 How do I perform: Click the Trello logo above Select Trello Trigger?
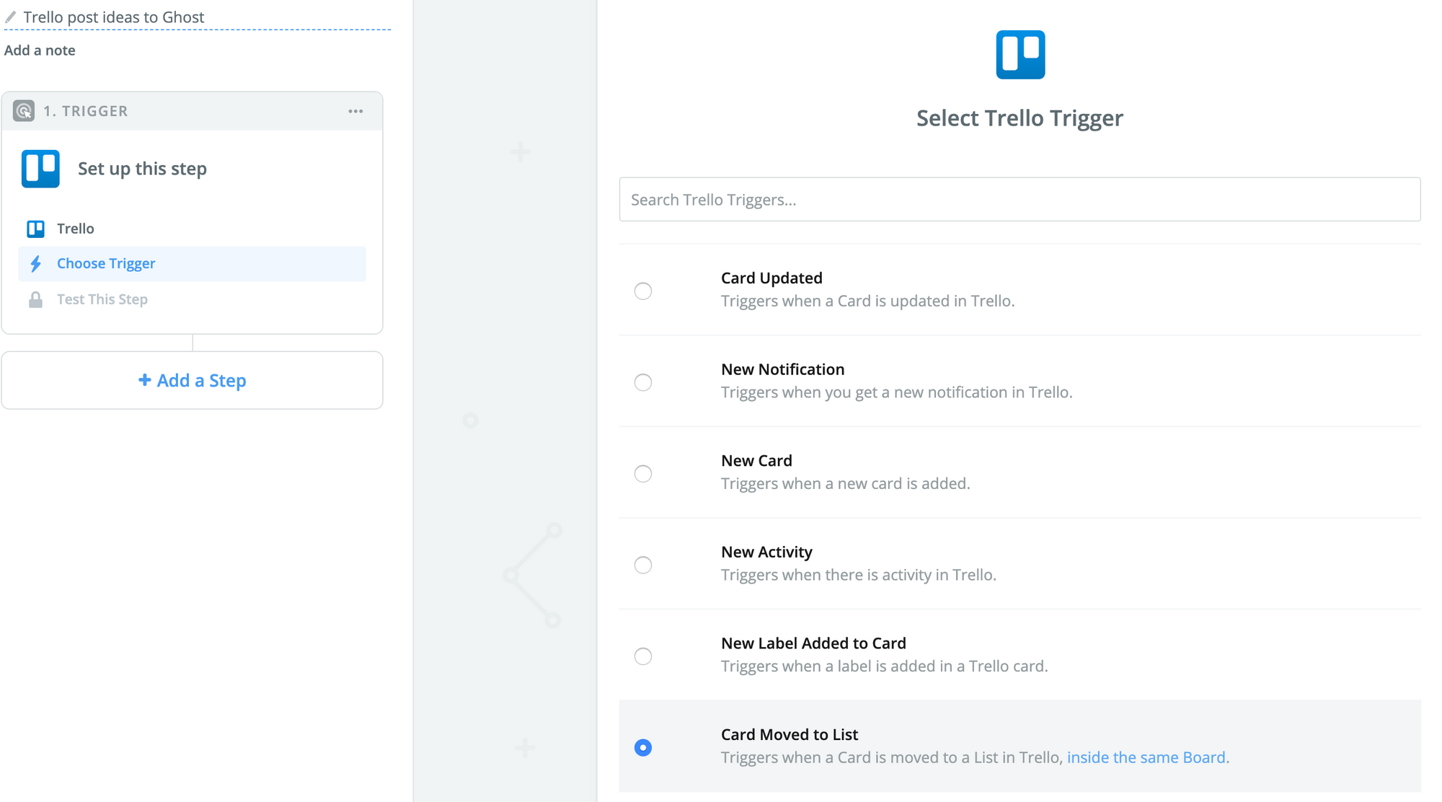(1019, 55)
